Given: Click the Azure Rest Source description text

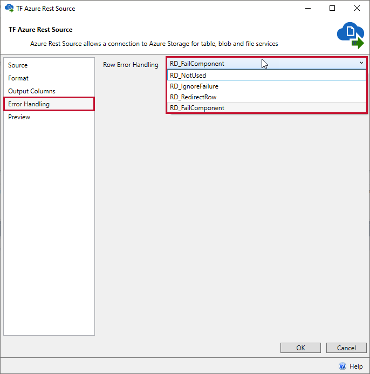Looking at the screenshot, I should pos(154,44).
